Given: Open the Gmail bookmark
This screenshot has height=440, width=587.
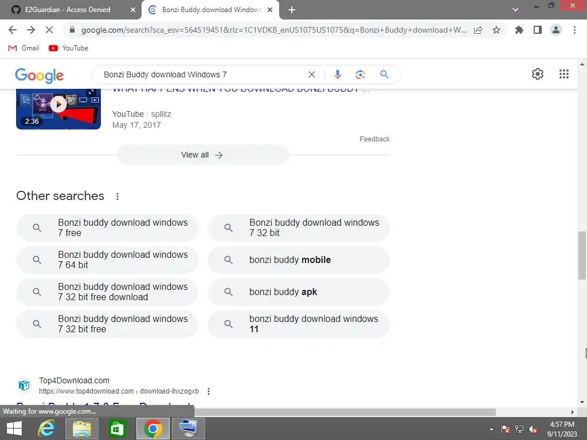Looking at the screenshot, I should [x=24, y=48].
